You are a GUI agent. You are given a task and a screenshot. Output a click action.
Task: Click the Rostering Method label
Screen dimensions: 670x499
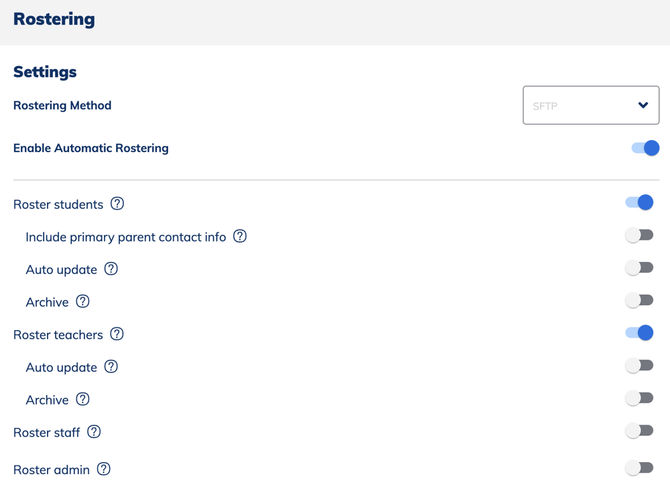(62, 105)
